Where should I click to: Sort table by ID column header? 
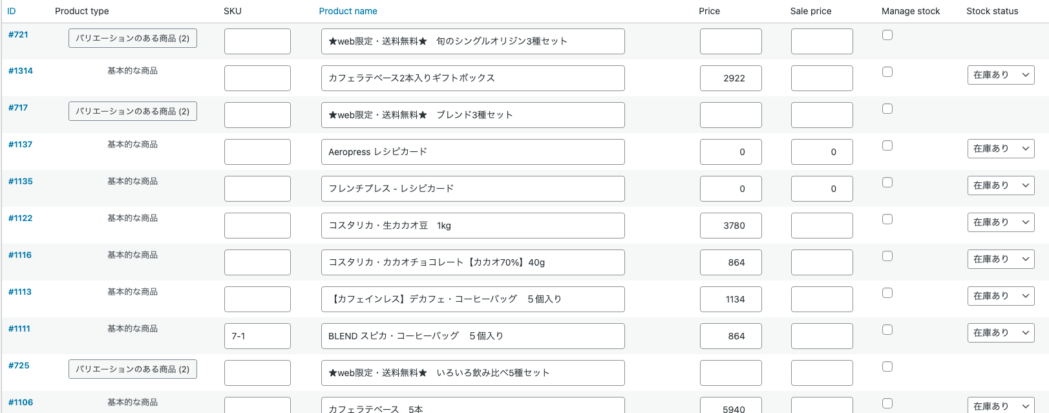click(12, 11)
